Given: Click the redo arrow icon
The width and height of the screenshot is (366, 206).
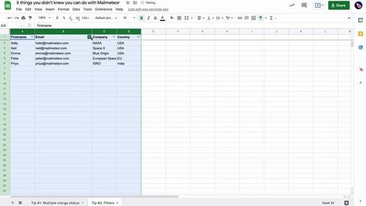Looking at the screenshot, I should 17,18.
